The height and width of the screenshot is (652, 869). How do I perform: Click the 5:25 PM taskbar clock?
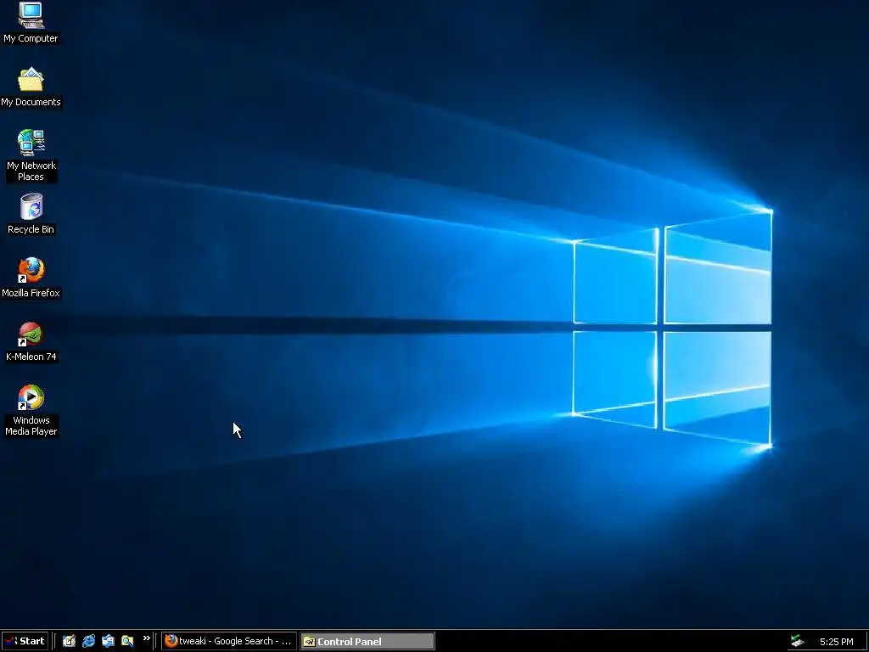click(836, 642)
